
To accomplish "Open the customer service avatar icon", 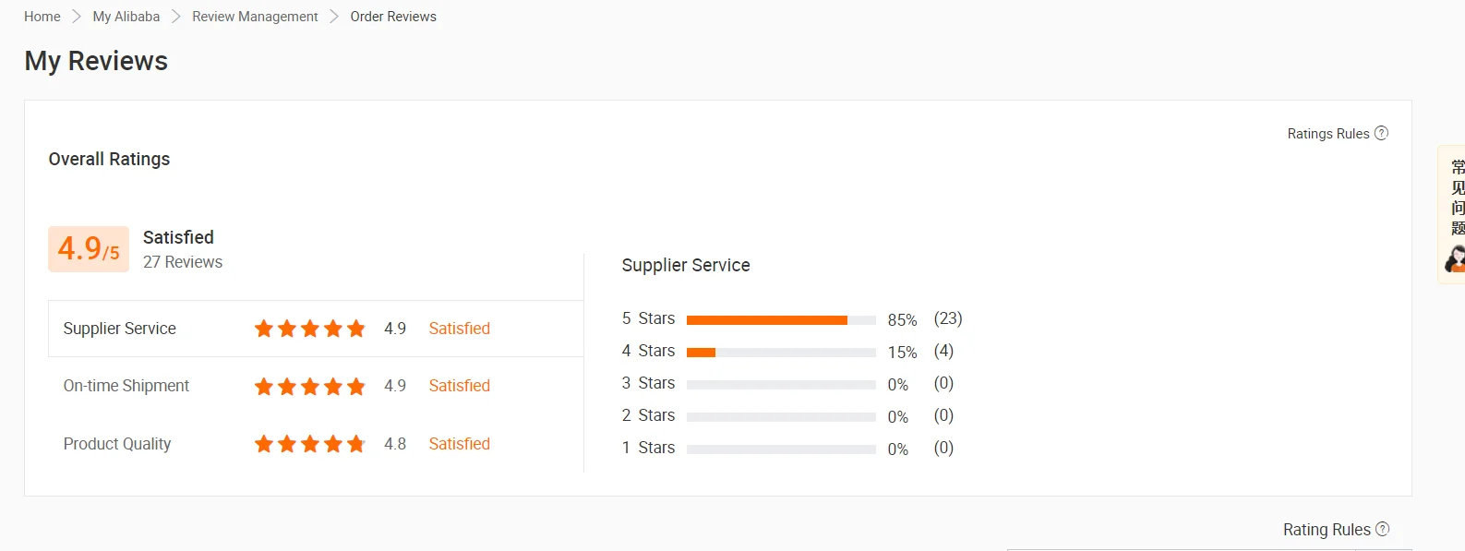I will tap(1456, 259).
